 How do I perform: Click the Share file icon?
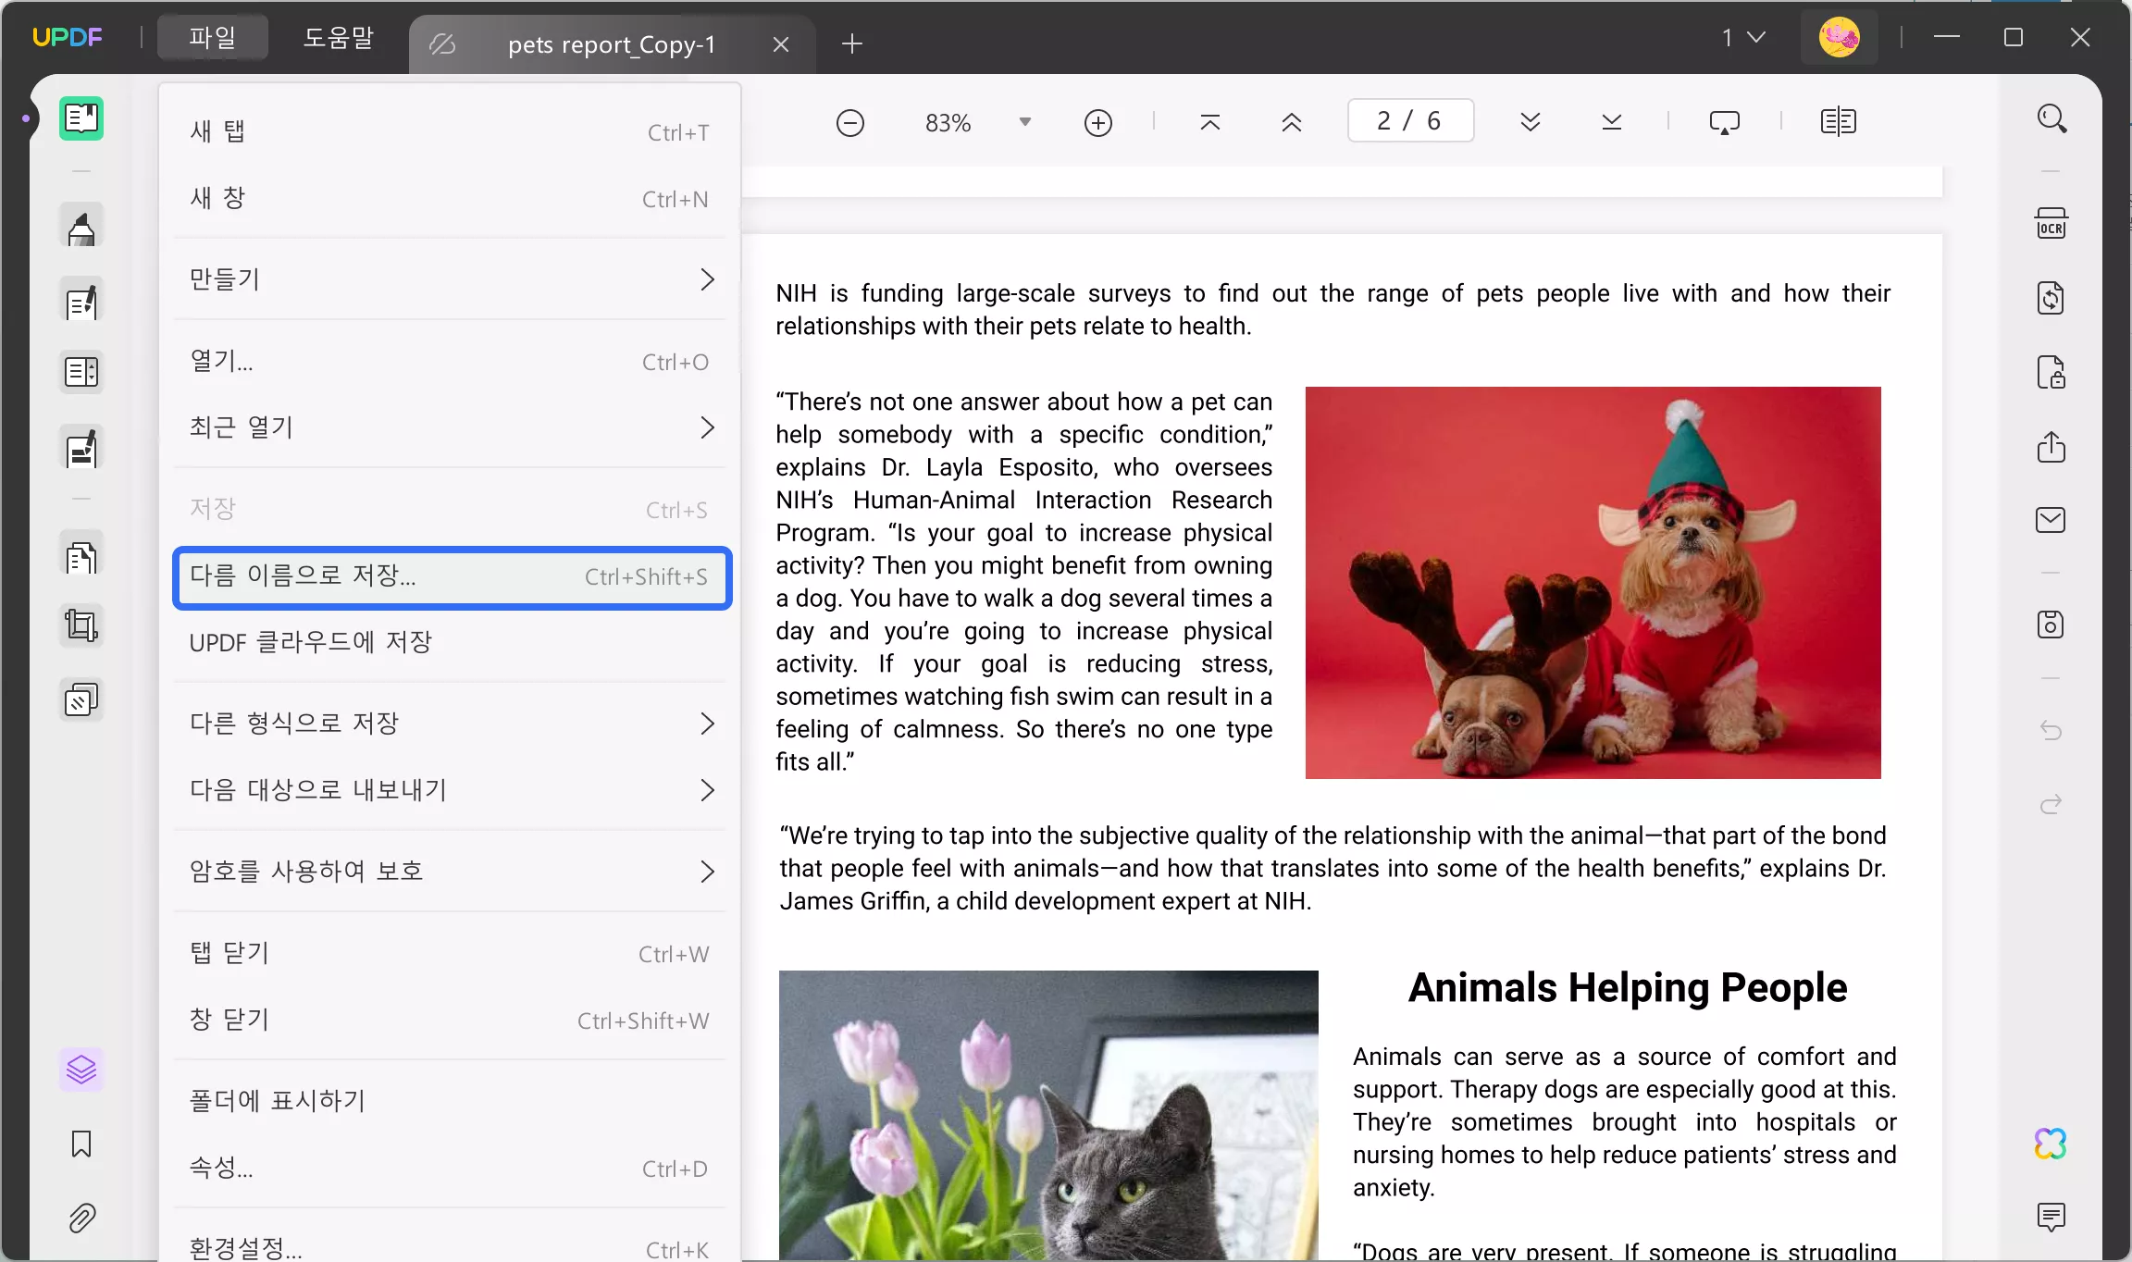(2051, 446)
